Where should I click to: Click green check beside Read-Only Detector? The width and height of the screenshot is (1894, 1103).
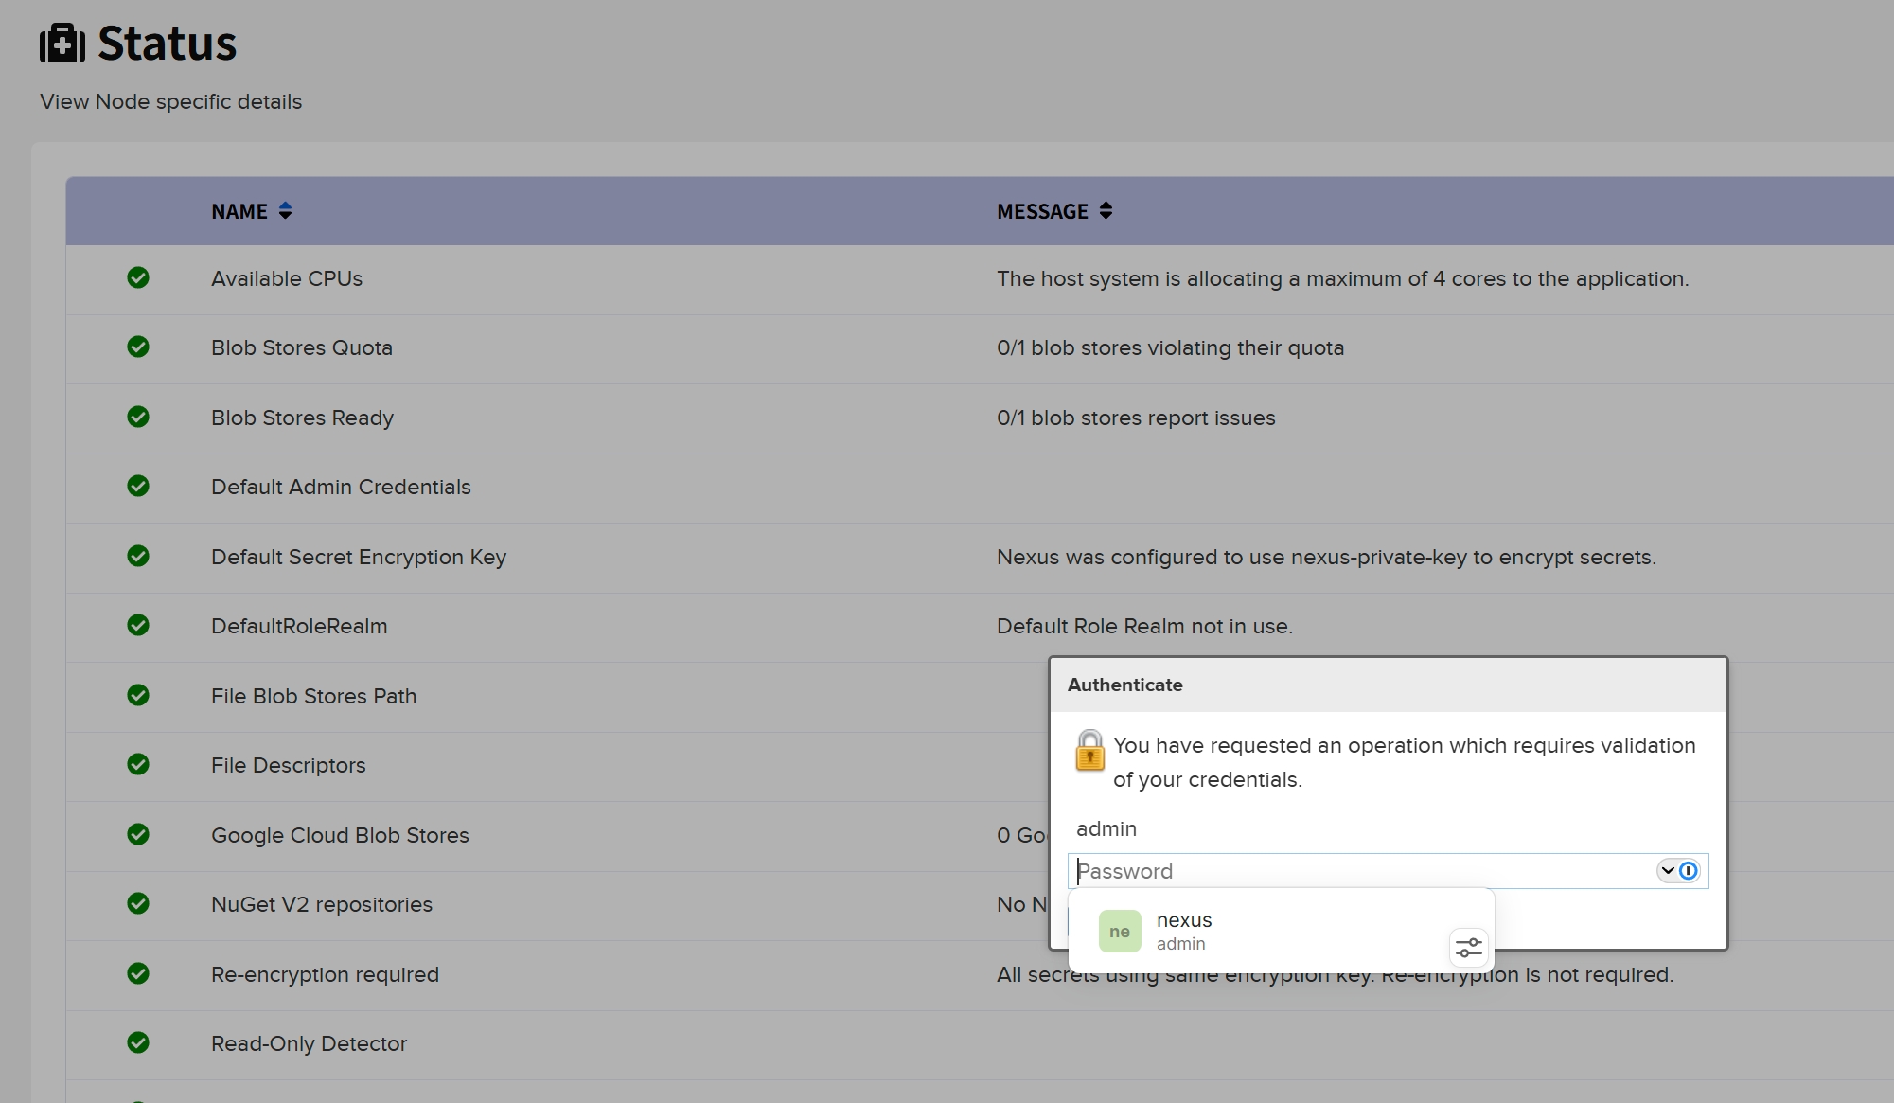138,1043
